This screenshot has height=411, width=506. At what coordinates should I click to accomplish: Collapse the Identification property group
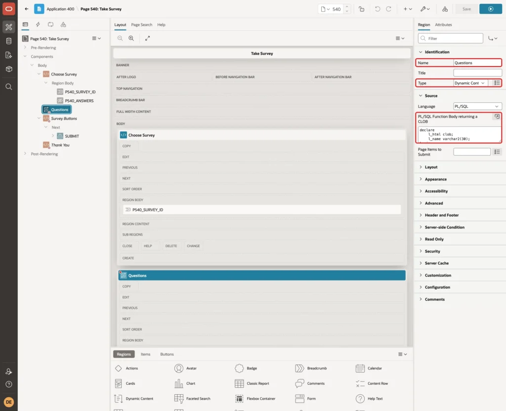[421, 51]
